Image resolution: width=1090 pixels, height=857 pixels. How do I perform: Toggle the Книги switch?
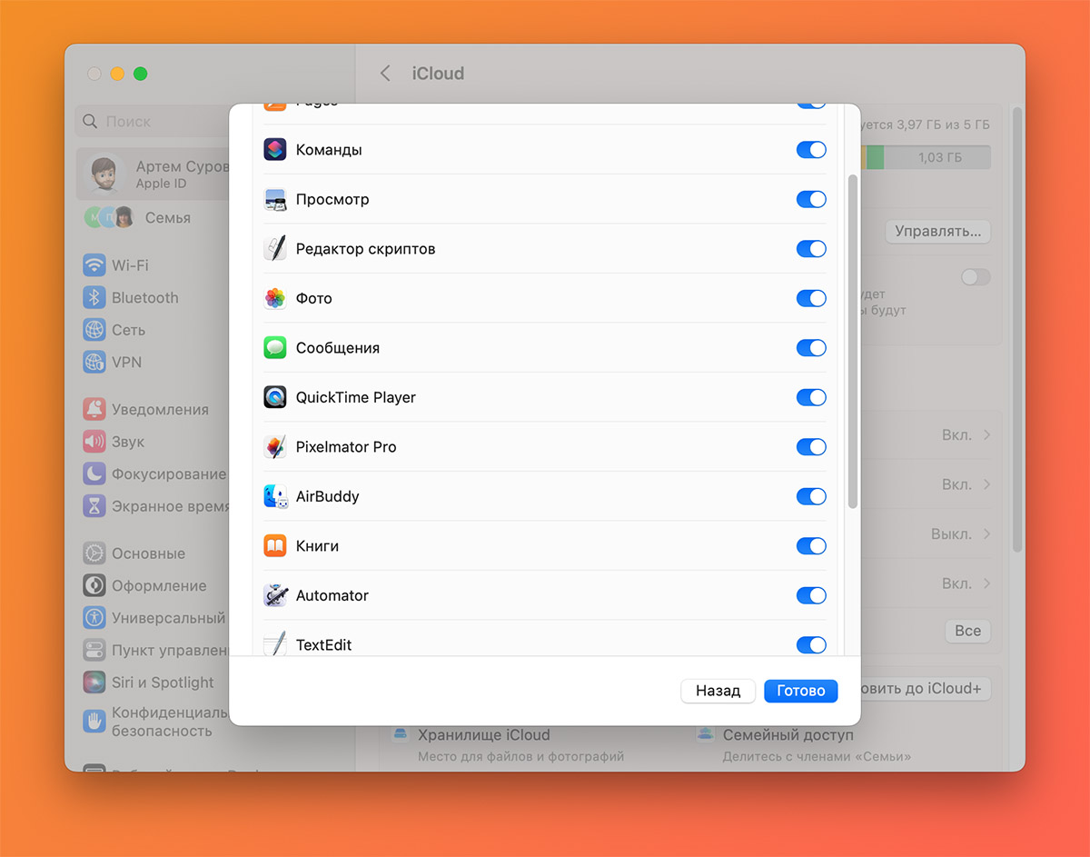click(x=811, y=546)
